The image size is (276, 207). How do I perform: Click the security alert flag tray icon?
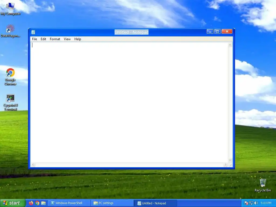[x=246, y=203]
